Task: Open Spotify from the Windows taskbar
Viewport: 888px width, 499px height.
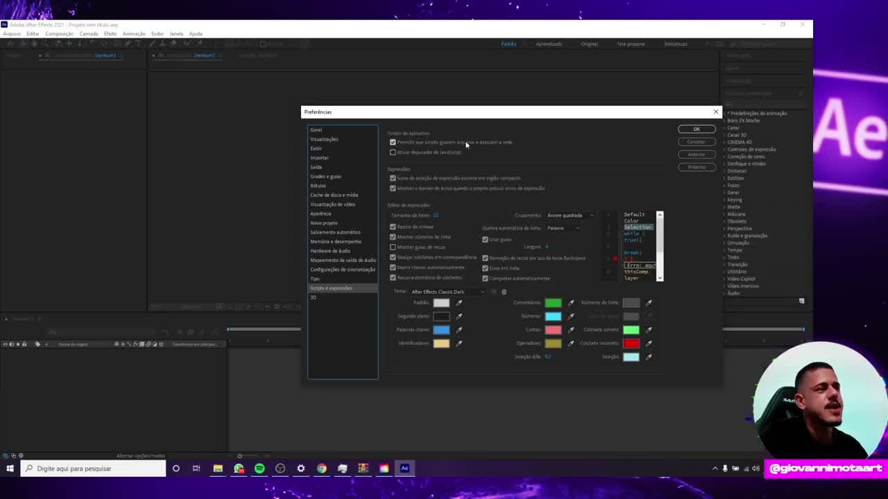Action: coord(259,469)
